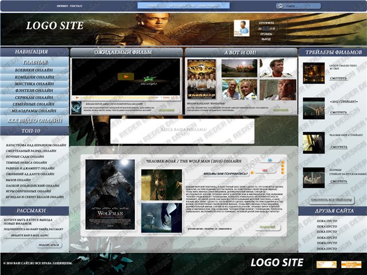The height and width of the screenshot is (275, 367).
Task: Open lower Wolf Man clawed-hand screenshot
Action: coord(162,218)
